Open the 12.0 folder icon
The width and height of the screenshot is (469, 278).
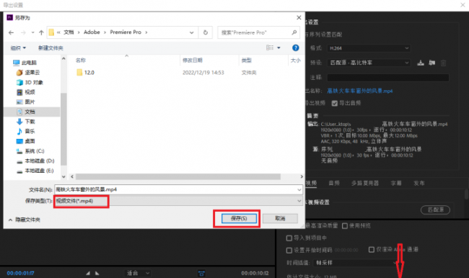click(79, 73)
